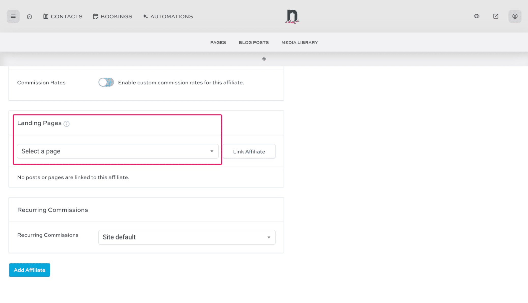Enable custom commission rates toggle
The image size is (528, 303).
click(106, 82)
